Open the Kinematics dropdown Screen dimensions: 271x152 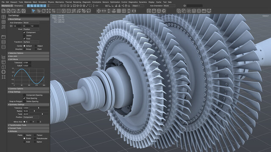pyautogui.click(x=20, y=5)
